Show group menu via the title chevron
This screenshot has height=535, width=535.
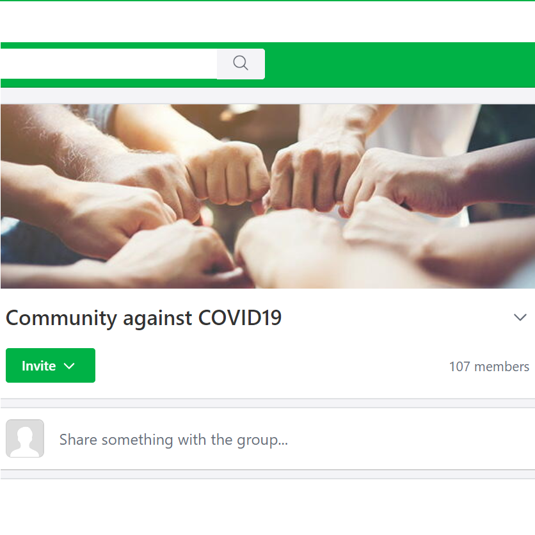pos(520,317)
